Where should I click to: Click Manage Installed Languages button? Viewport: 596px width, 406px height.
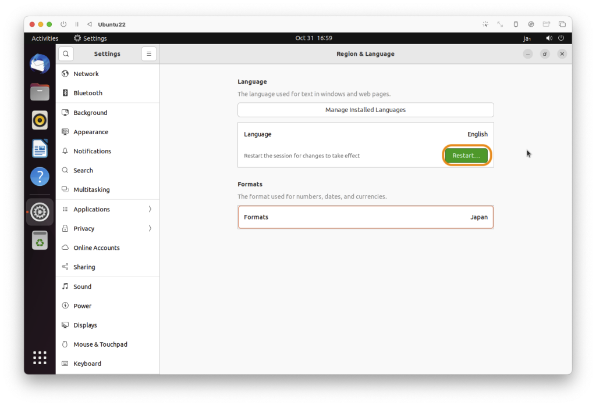pyautogui.click(x=366, y=110)
